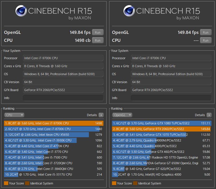Click the Cinebench logo in right window
Screen dimensions: 216x189
[x=129, y=11]
